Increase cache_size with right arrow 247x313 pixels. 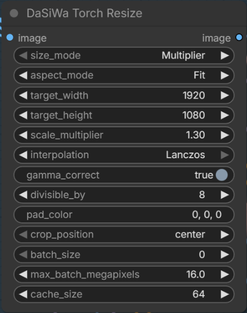click(224, 294)
